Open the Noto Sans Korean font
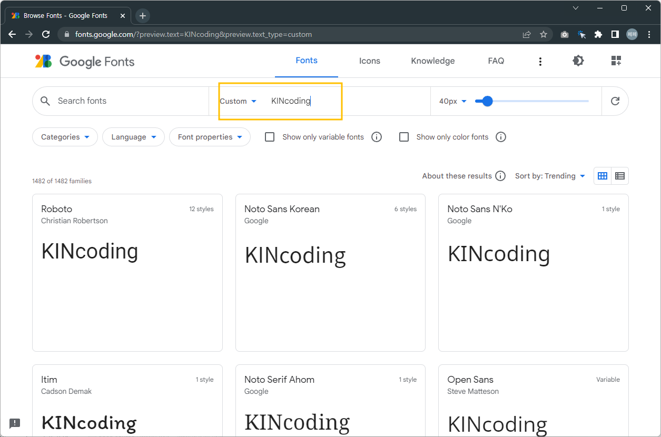Viewport: 661px width, 437px height. pyautogui.click(x=330, y=273)
